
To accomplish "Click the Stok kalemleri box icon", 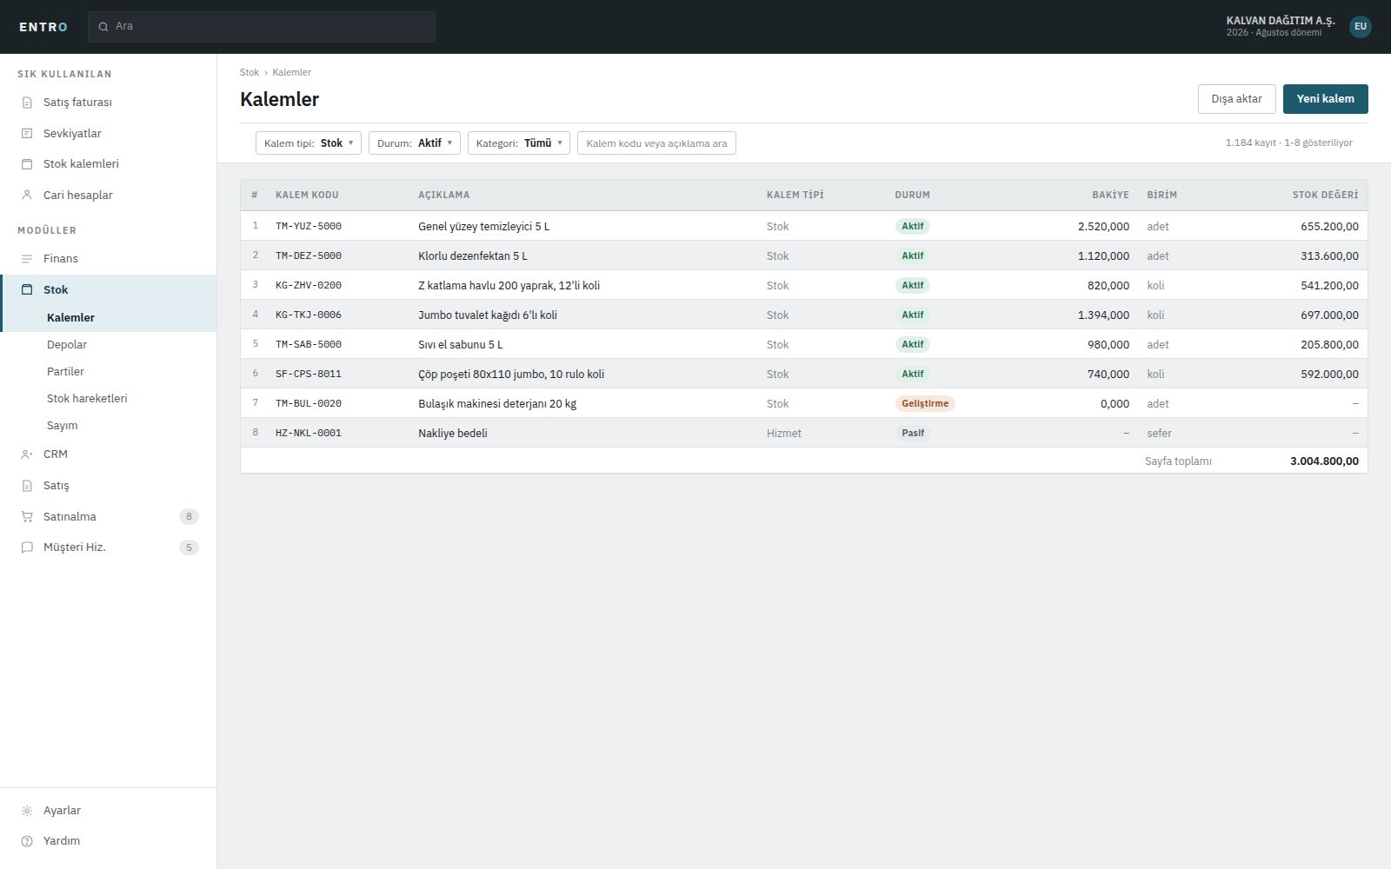I will click(x=27, y=164).
